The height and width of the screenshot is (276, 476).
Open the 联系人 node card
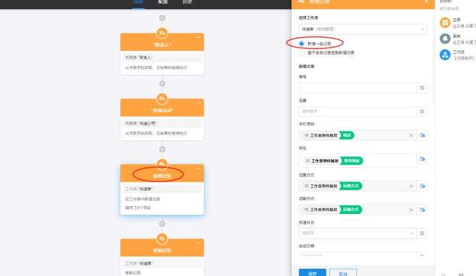(162, 53)
